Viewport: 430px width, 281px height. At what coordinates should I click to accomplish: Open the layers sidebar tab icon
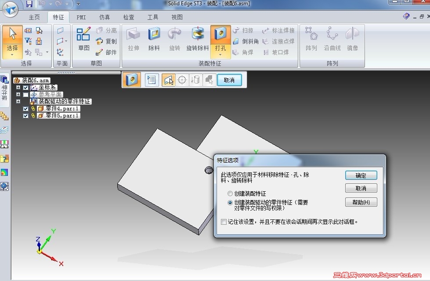coord(4,130)
